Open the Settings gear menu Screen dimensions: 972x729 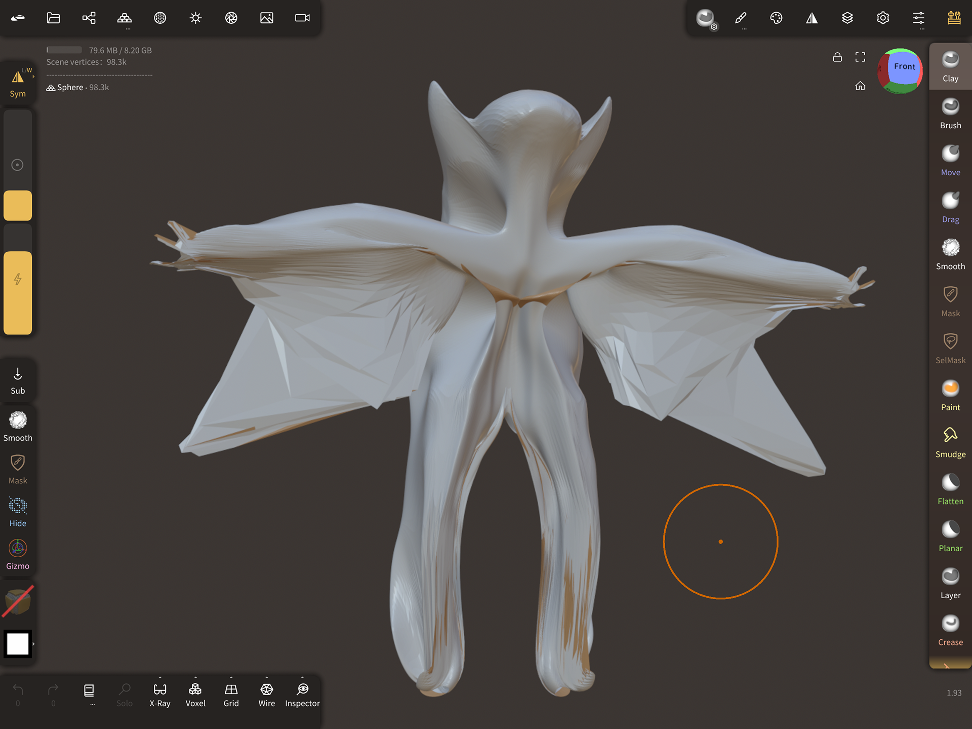coord(883,18)
